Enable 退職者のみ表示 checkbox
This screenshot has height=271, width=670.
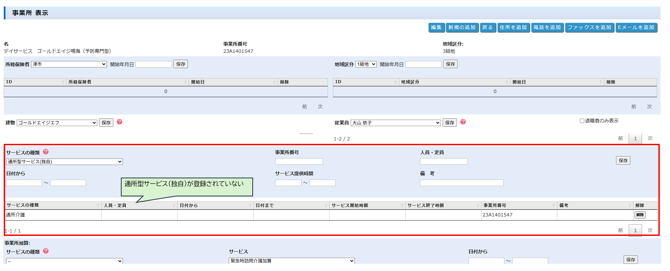coord(582,121)
